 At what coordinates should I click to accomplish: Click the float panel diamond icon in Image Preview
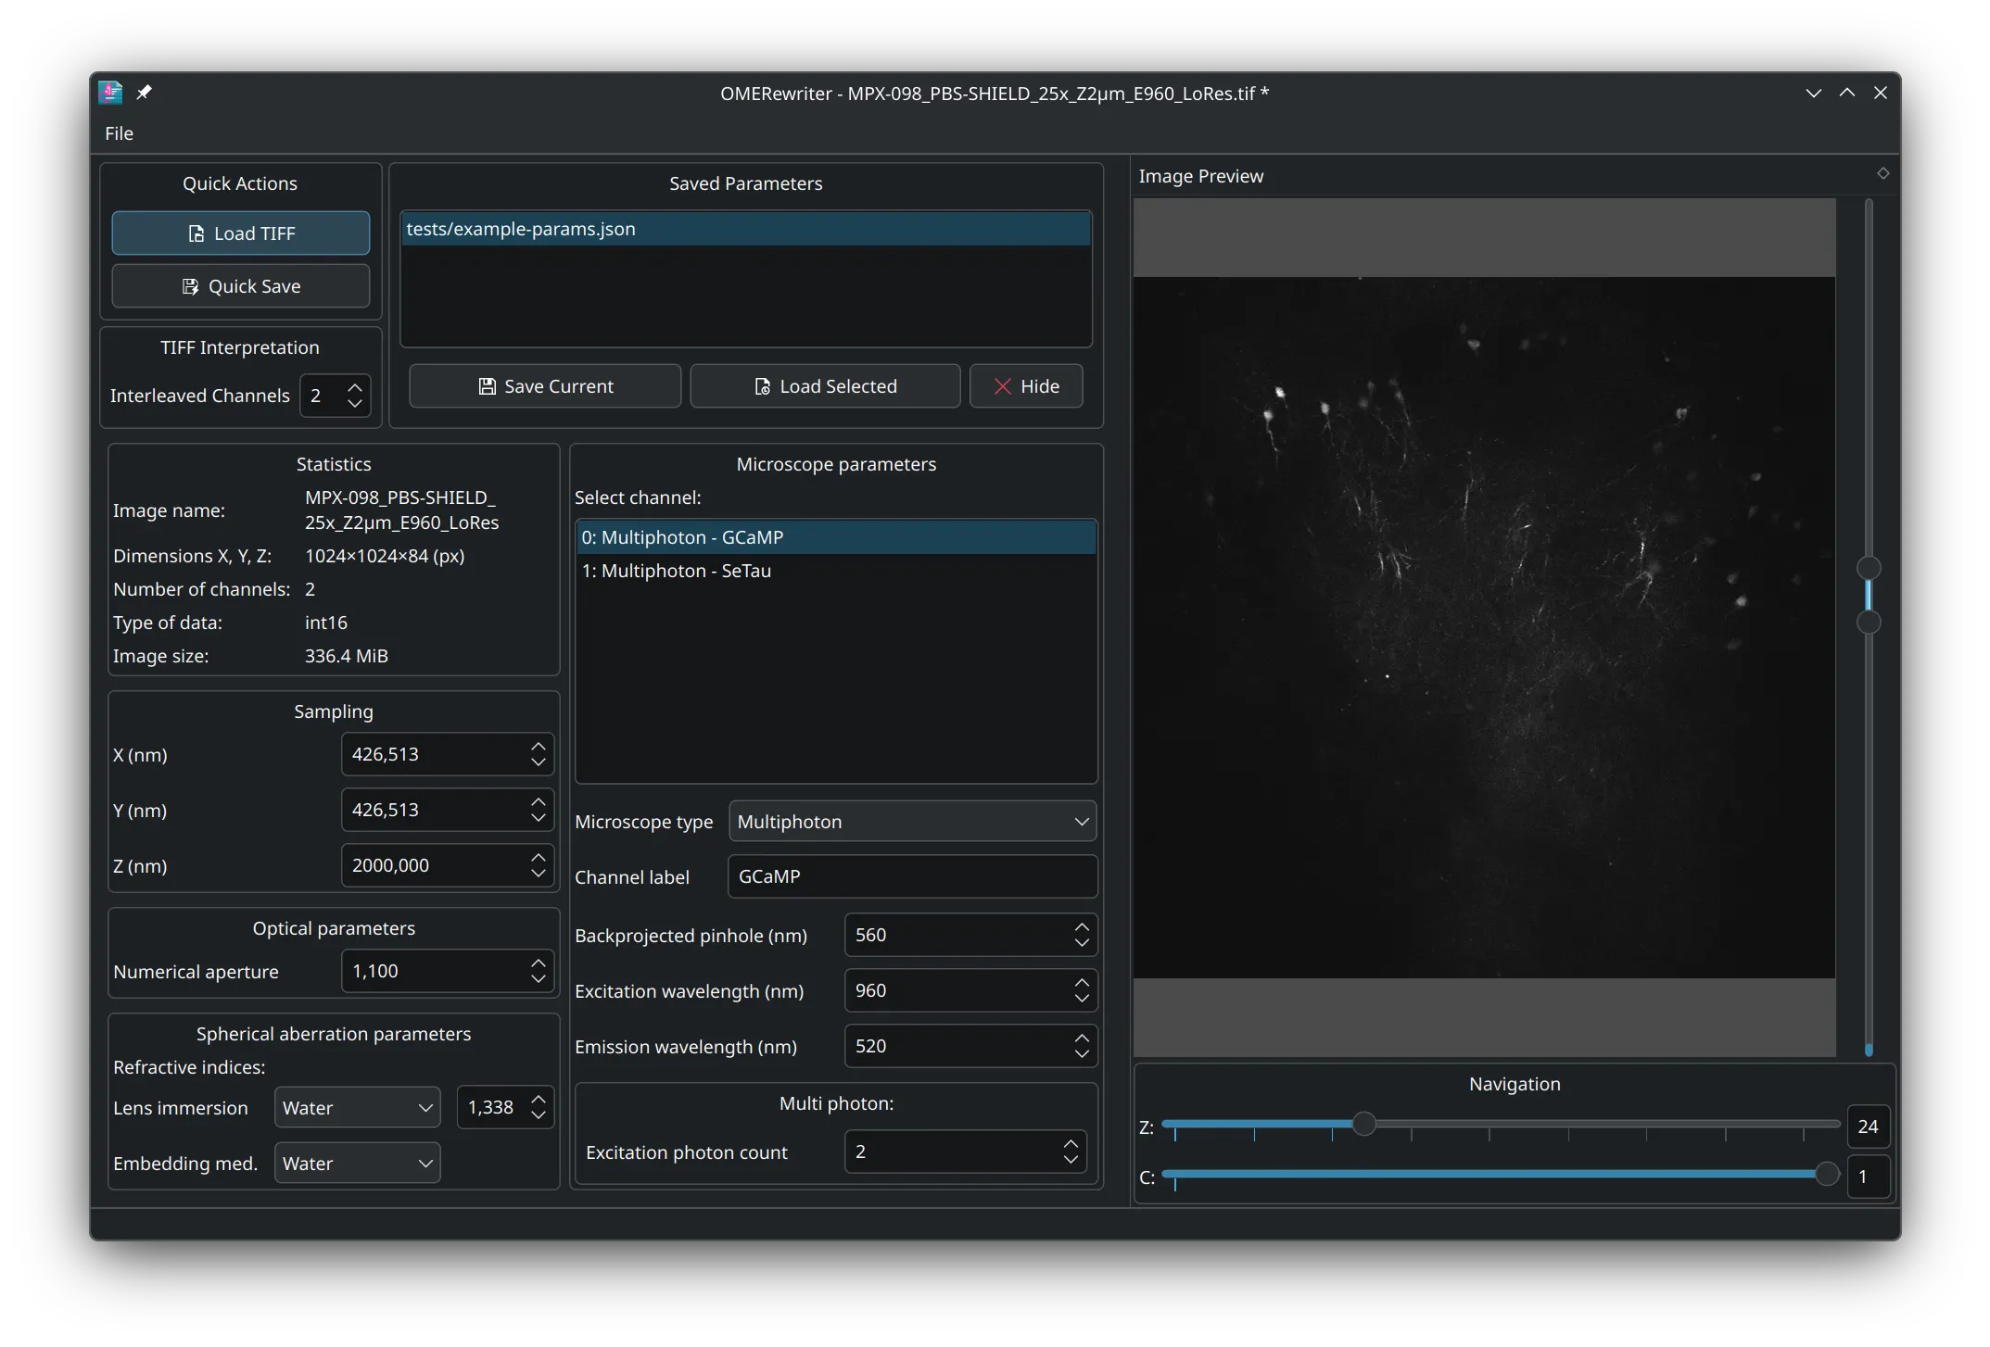click(1882, 173)
